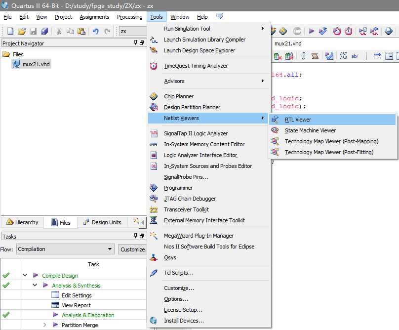
Task: Expand the Partition Merge task
Action: point(45,325)
